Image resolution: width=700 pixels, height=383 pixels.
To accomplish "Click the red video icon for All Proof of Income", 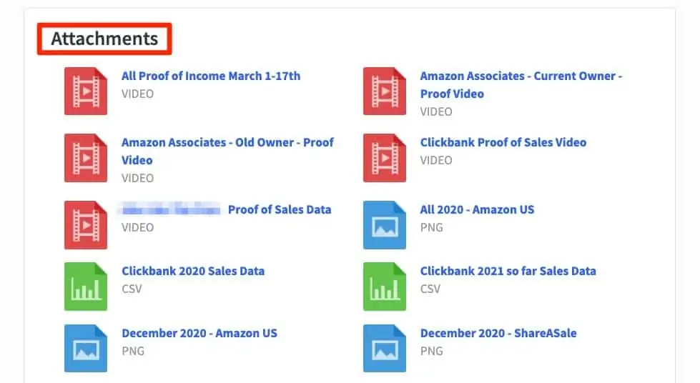I will tap(86, 91).
